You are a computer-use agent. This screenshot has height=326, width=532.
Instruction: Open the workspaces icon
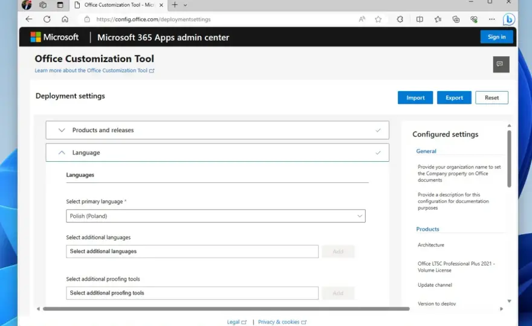43,5
